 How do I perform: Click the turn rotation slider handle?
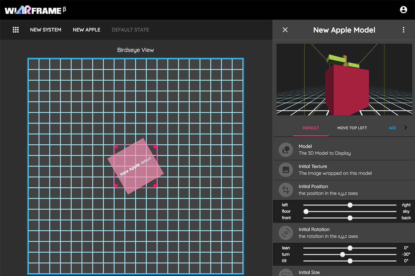tap(343, 254)
